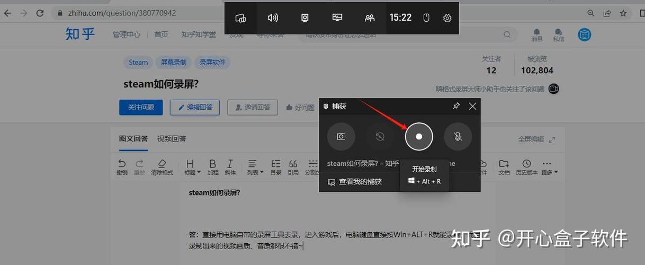Mark as 好问题 with thumbs up
Viewport: 645px width, 265px height.
[300, 107]
